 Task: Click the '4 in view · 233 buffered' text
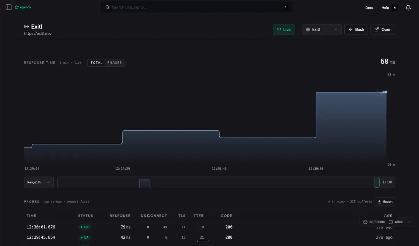(x=350, y=202)
